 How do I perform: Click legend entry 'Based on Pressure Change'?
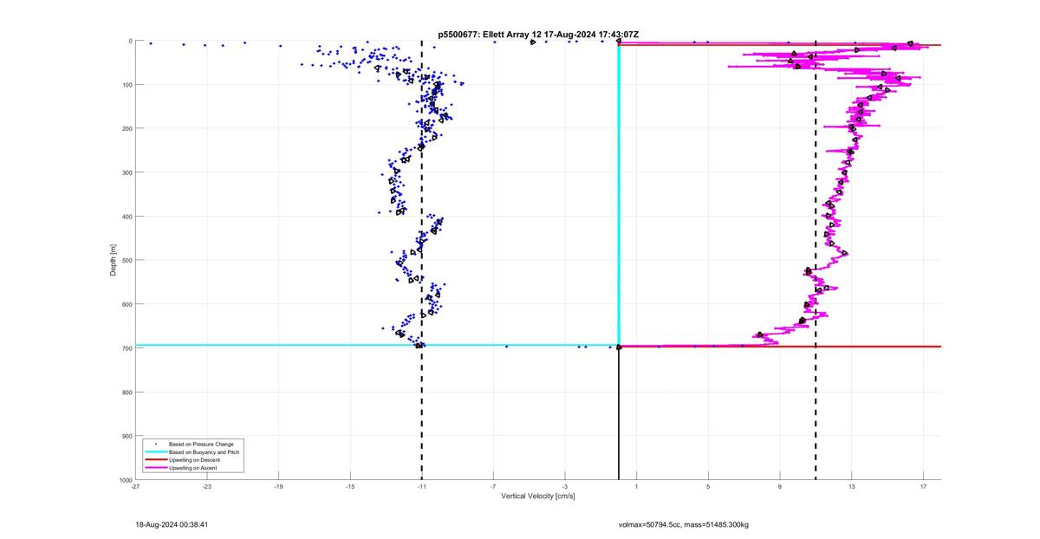201,445
